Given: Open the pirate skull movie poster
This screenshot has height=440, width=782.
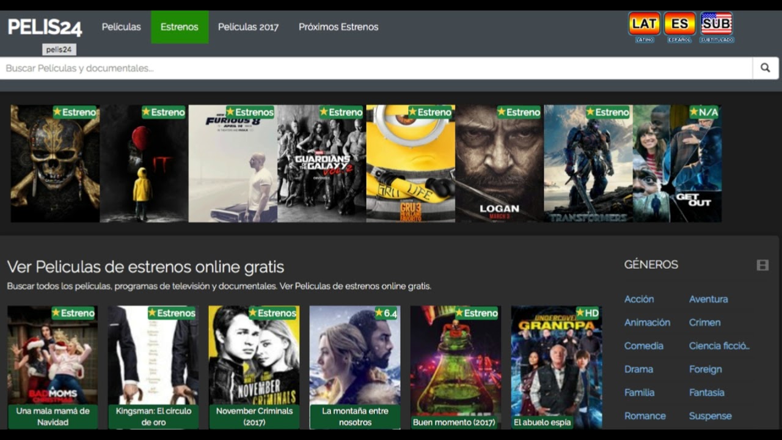Looking at the screenshot, I should click(55, 163).
